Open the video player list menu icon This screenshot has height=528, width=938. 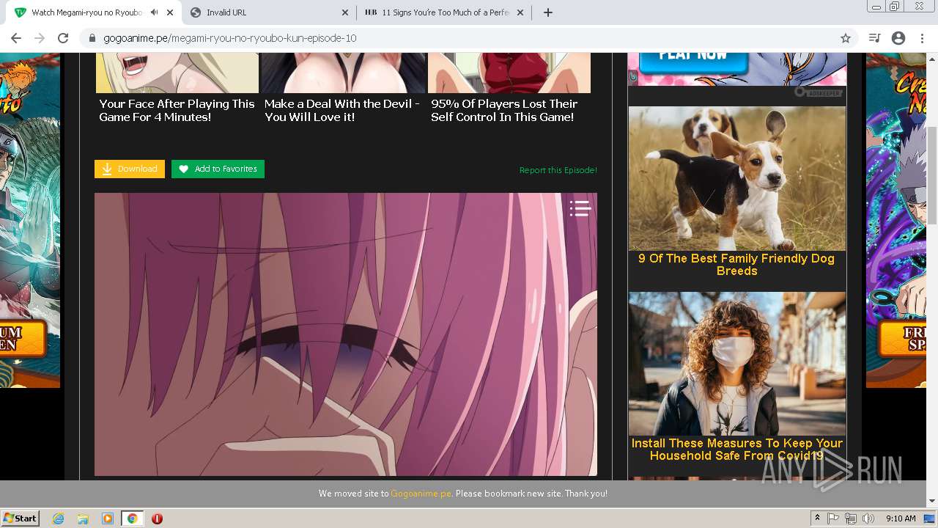point(580,209)
